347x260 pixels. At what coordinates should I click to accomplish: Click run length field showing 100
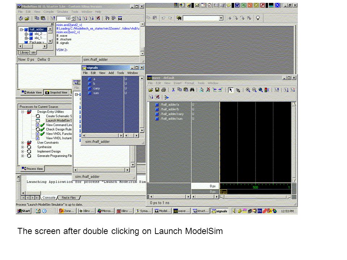pos(64,18)
